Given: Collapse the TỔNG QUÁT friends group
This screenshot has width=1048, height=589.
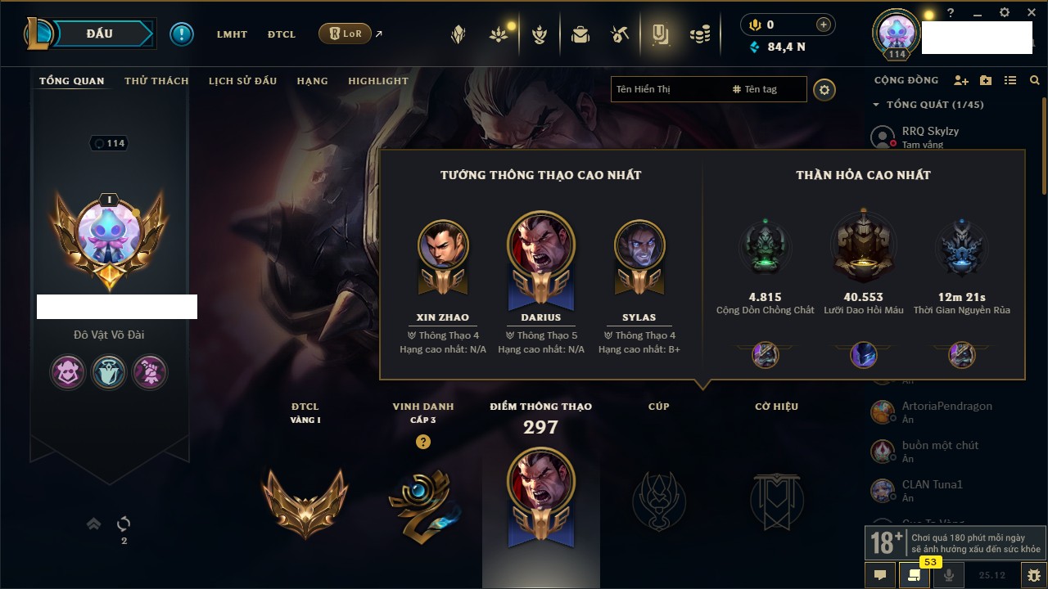Looking at the screenshot, I should (x=876, y=105).
